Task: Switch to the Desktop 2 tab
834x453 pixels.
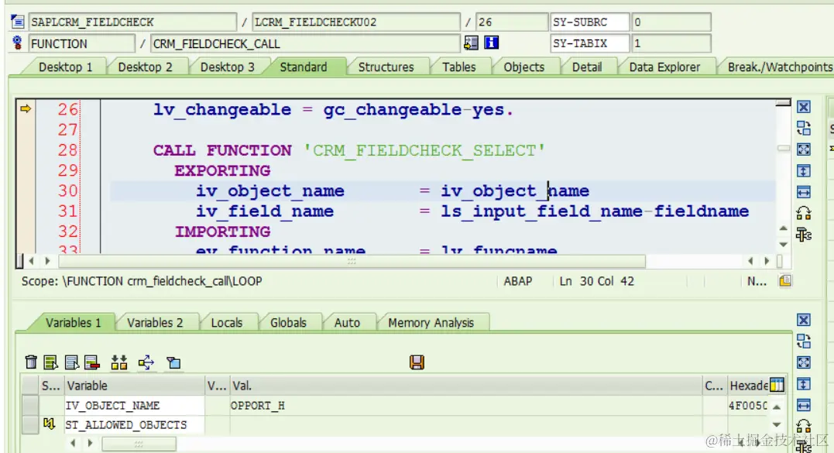Action: click(146, 67)
